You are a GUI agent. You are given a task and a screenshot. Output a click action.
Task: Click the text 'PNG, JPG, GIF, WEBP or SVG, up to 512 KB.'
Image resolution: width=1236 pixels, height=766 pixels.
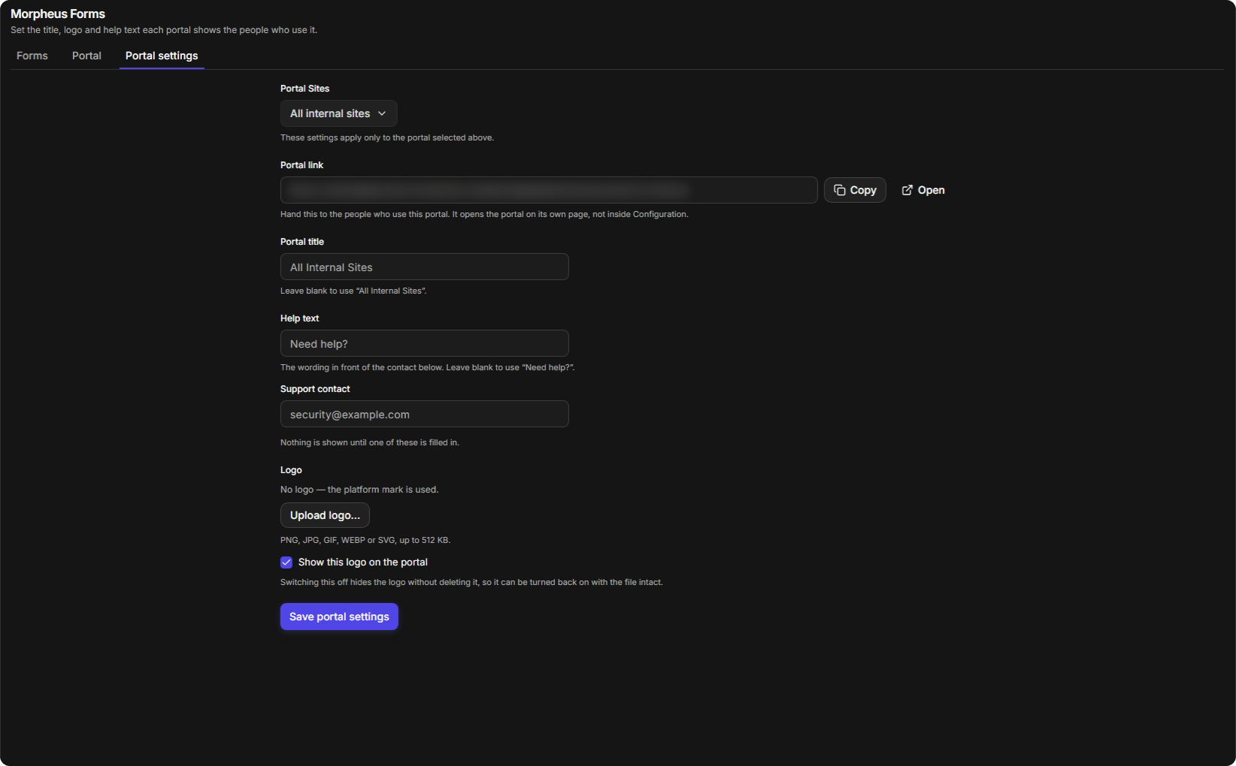point(365,540)
